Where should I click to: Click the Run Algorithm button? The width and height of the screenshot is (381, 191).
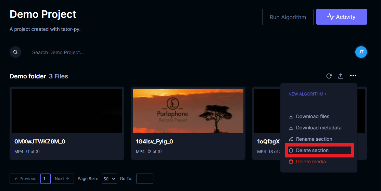pos(288,17)
